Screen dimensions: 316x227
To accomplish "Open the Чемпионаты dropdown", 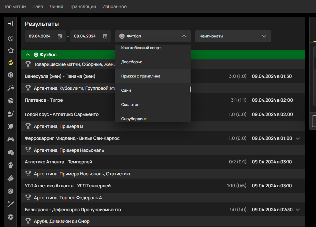I will [x=233, y=36].
